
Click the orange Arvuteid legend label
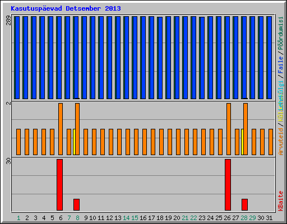tap(281, 142)
